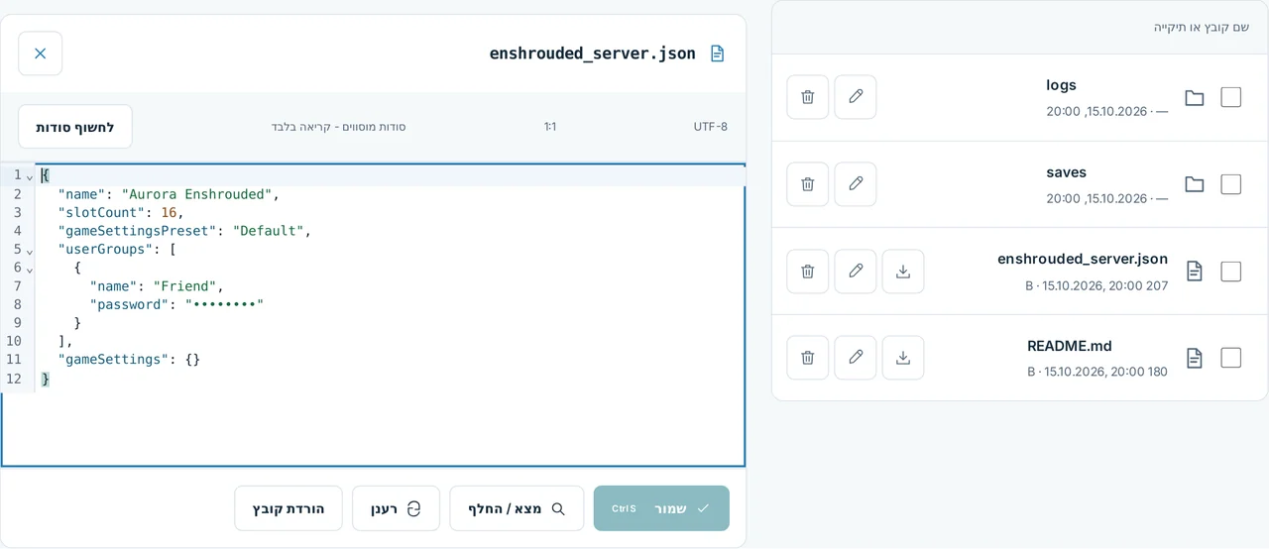Delete enshrouded_server.json via trash icon
The height and width of the screenshot is (549, 1269).
tap(808, 272)
